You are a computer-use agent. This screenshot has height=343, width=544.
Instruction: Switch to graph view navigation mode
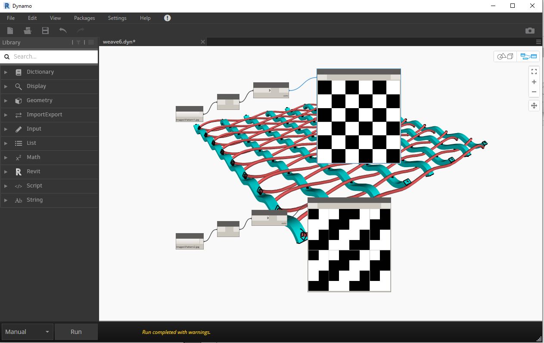tap(528, 56)
